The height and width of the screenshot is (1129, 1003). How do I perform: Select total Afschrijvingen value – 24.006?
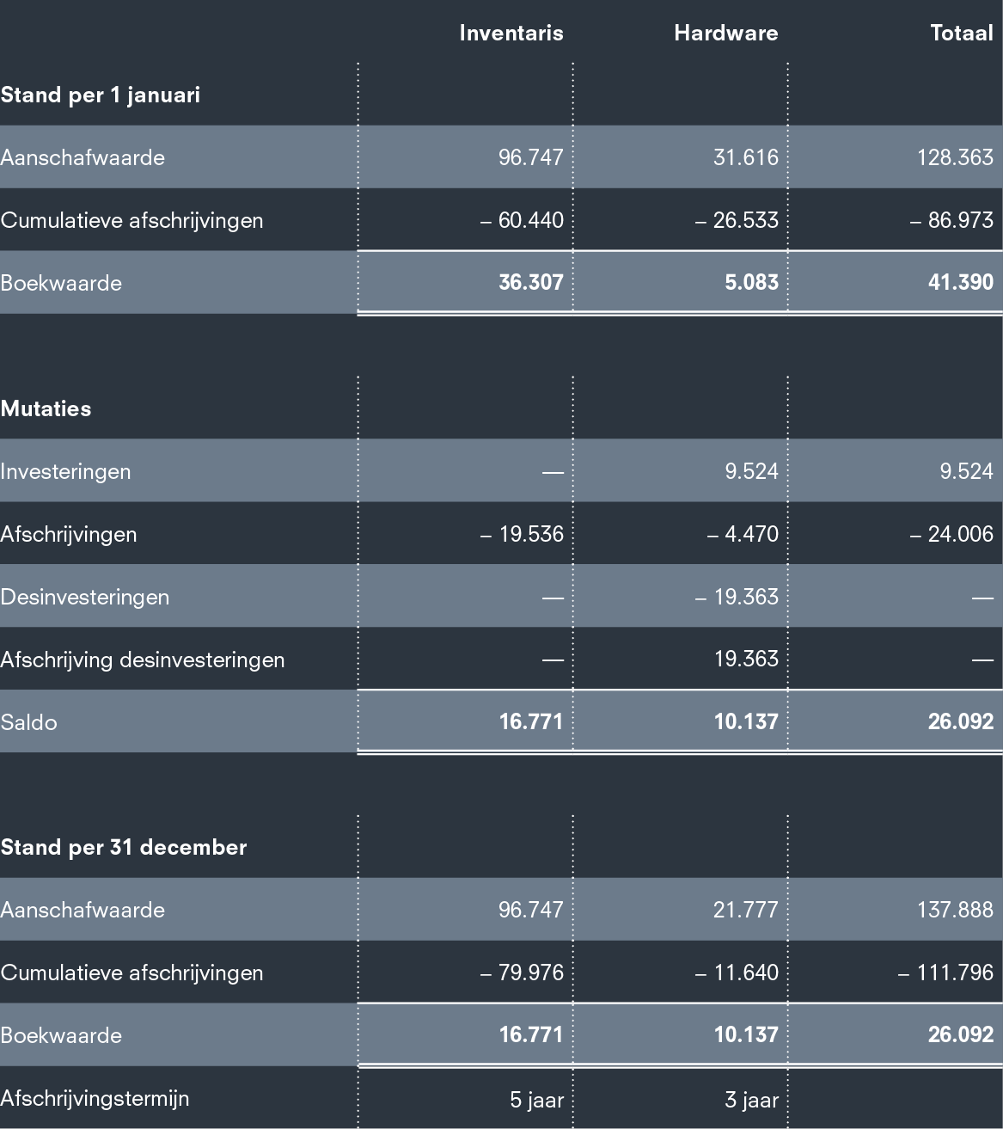coord(951,534)
